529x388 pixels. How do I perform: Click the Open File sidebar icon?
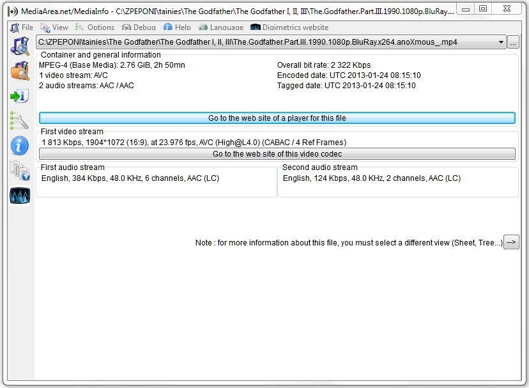tap(20, 47)
